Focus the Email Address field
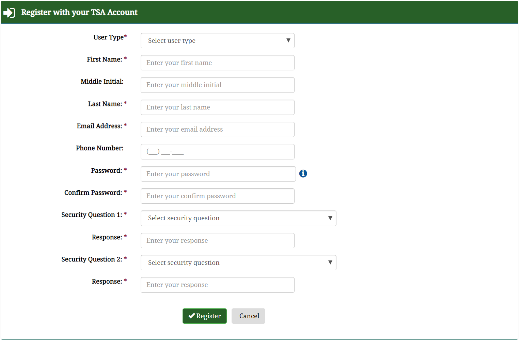 [x=217, y=130]
